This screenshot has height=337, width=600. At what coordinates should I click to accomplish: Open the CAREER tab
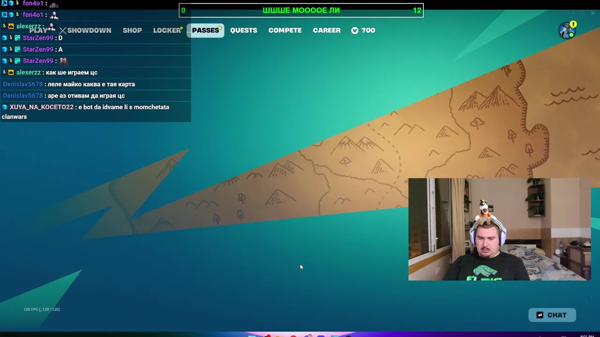[x=327, y=30]
